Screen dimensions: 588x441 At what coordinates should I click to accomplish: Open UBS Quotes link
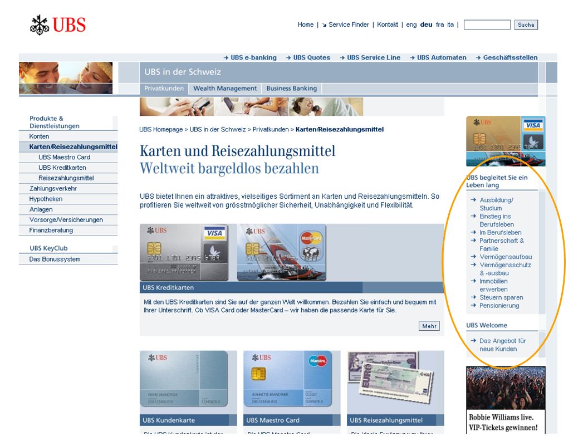pyautogui.click(x=312, y=58)
